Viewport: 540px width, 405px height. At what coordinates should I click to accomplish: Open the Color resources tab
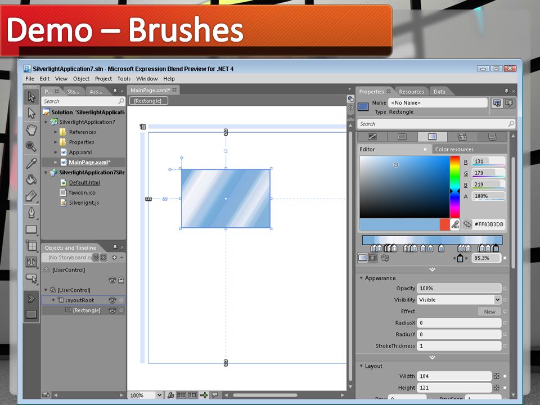pos(454,150)
